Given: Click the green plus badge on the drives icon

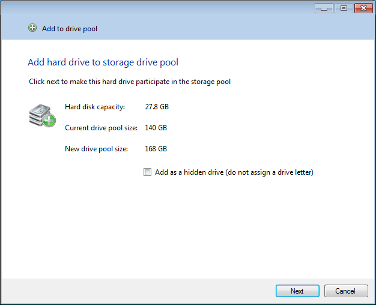Looking at the screenshot, I should tap(49, 120).
